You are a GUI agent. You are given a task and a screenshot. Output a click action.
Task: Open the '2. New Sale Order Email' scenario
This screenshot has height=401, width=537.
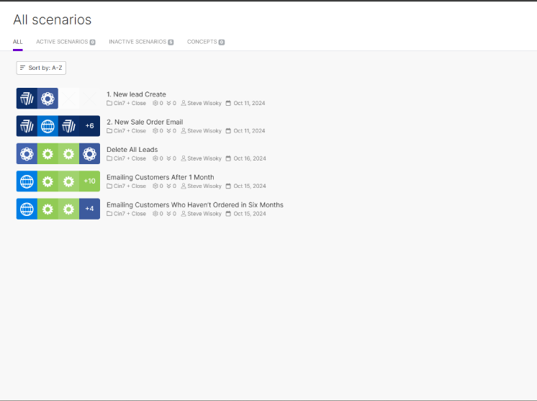coord(145,122)
